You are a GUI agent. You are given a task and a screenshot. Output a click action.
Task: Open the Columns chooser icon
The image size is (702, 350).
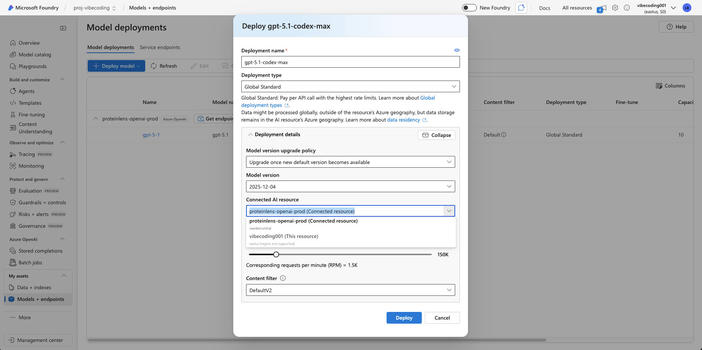point(659,86)
